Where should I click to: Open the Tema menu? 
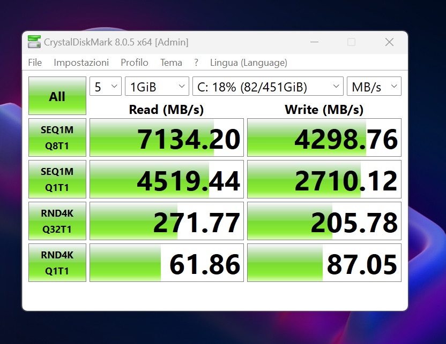(x=171, y=63)
